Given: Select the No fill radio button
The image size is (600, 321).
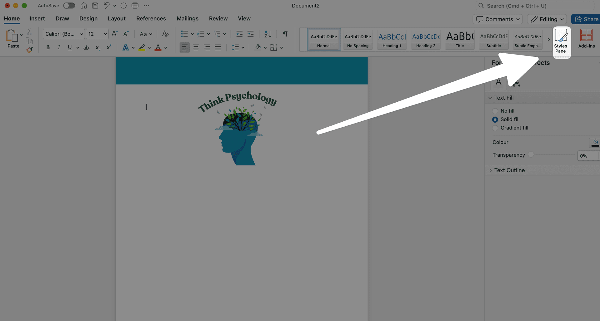Looking at the screenshot, I should (x=495, y=111).
